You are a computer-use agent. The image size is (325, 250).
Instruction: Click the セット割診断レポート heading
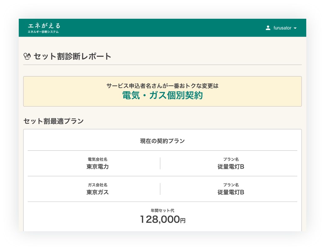click(x=72, y=56)
